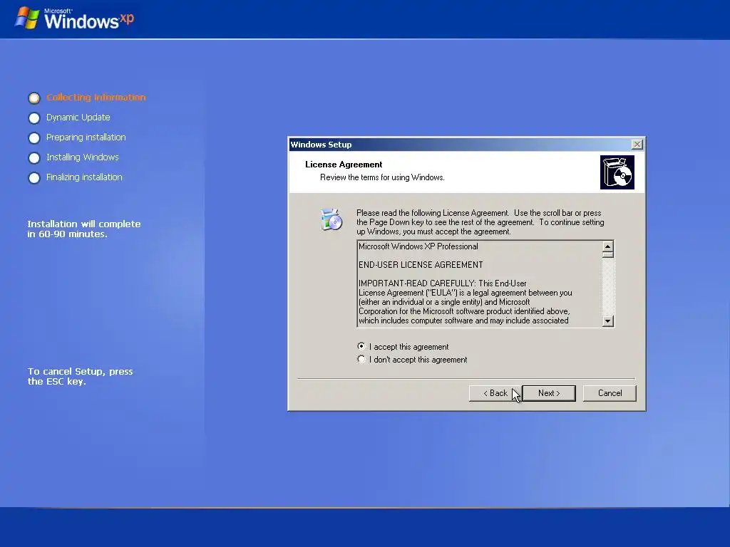Screen dimensions: 730x547
Task: Click the 'Dynamic Update' step label
Action: click(x=78, y=118)
